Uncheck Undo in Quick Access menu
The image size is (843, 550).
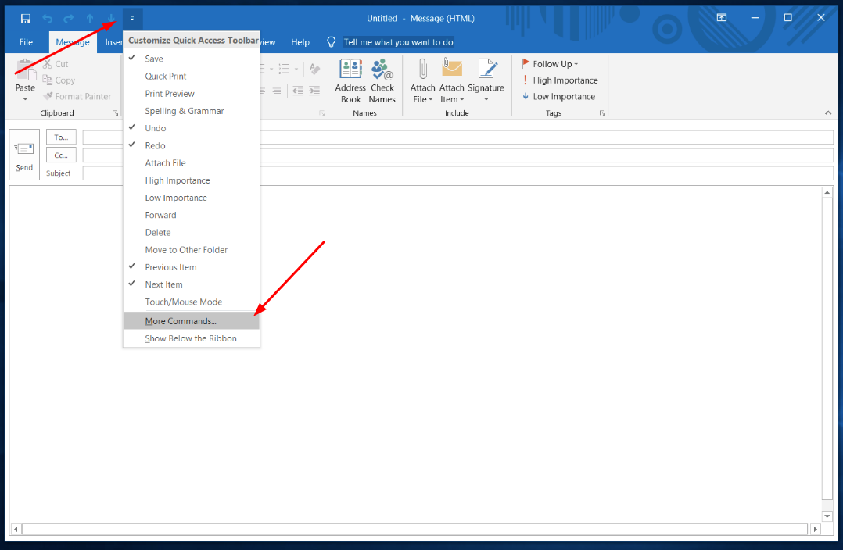coord(192,128)
